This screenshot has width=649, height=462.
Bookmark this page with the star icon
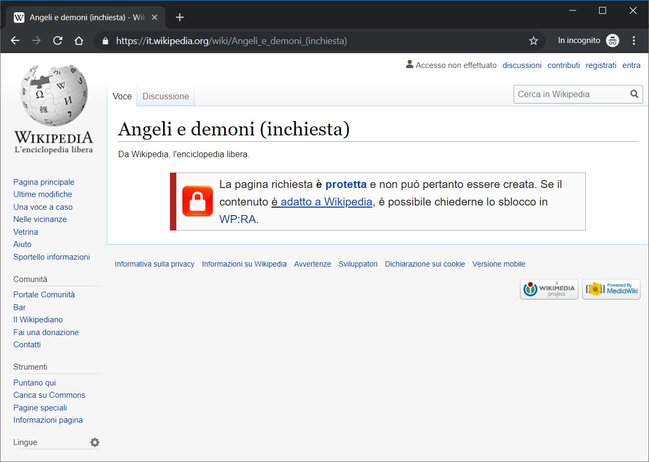[534, 41]
